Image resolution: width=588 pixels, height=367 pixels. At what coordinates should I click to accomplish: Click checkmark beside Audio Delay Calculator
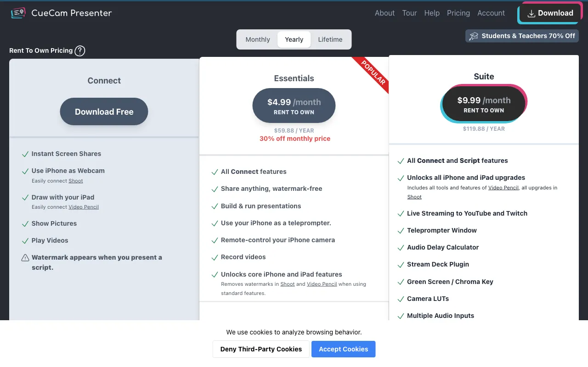click(401, 248)
